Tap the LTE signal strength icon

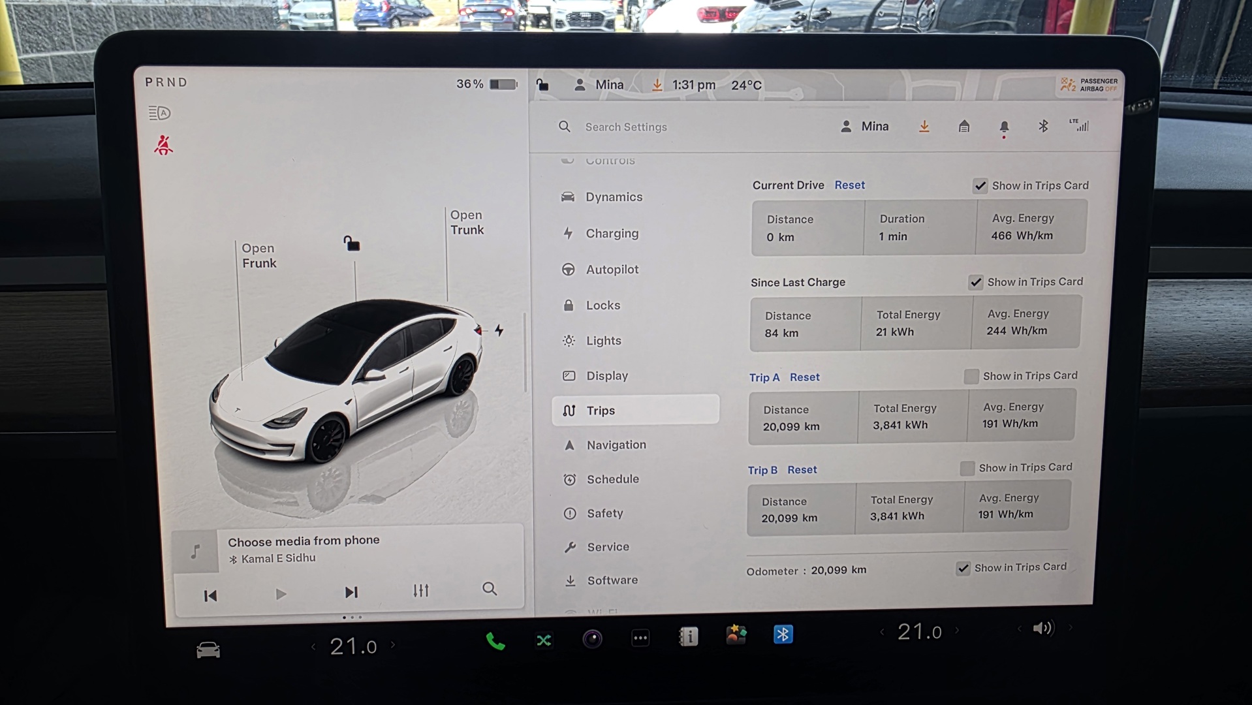[x=1078, y=125]
